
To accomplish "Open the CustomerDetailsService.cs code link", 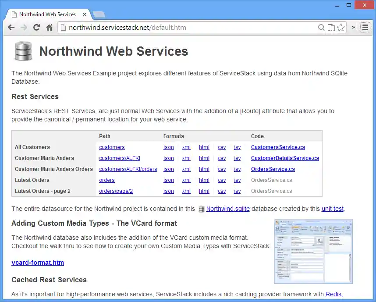I will coord(285,158).
